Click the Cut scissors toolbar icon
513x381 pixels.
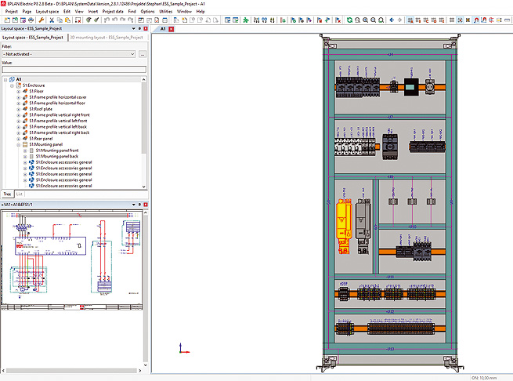[52, 20]
